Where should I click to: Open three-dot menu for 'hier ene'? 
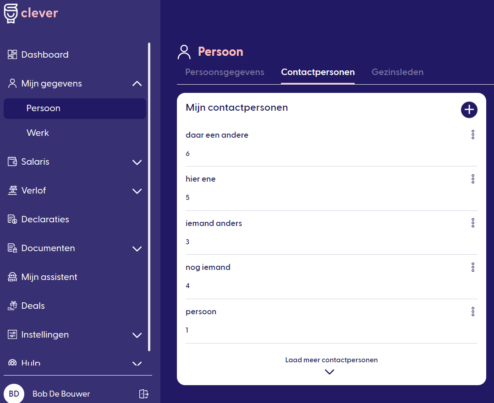pos(473,179)
